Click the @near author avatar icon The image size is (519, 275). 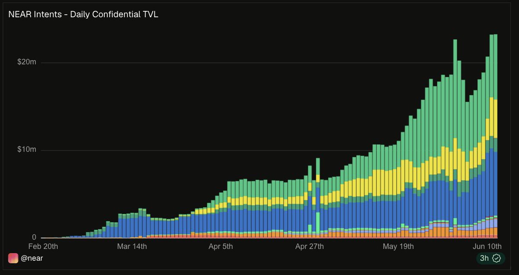(13, 258)
